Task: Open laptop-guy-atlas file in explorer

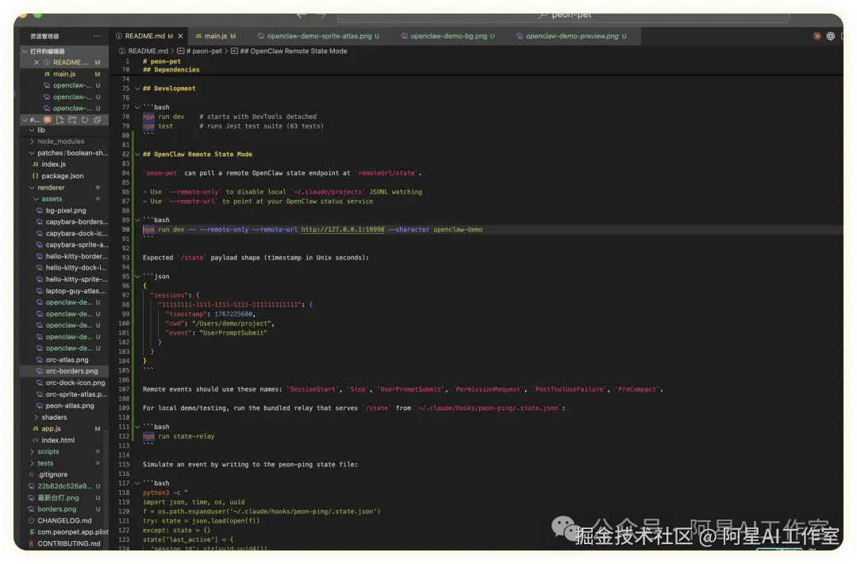Action: [64, 291]
